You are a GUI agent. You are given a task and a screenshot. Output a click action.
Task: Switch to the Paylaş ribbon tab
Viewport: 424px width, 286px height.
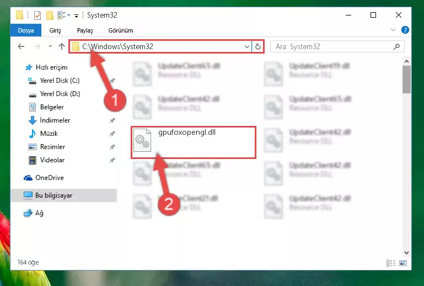pyautogui.click(x=85, y=30)
